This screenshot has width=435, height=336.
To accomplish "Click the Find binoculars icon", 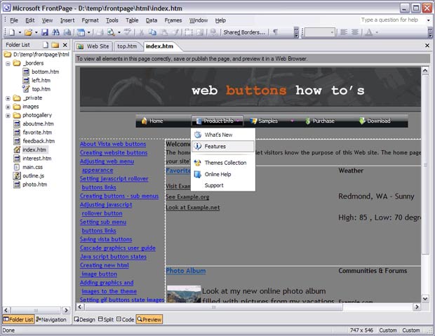I will pos(55,32).
